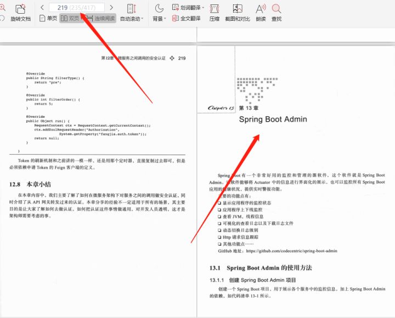The width and height of the screenshot is (395, 318).
Task: Click the bullet 显示应用程序的监控状态
Action: pos(245,203)
